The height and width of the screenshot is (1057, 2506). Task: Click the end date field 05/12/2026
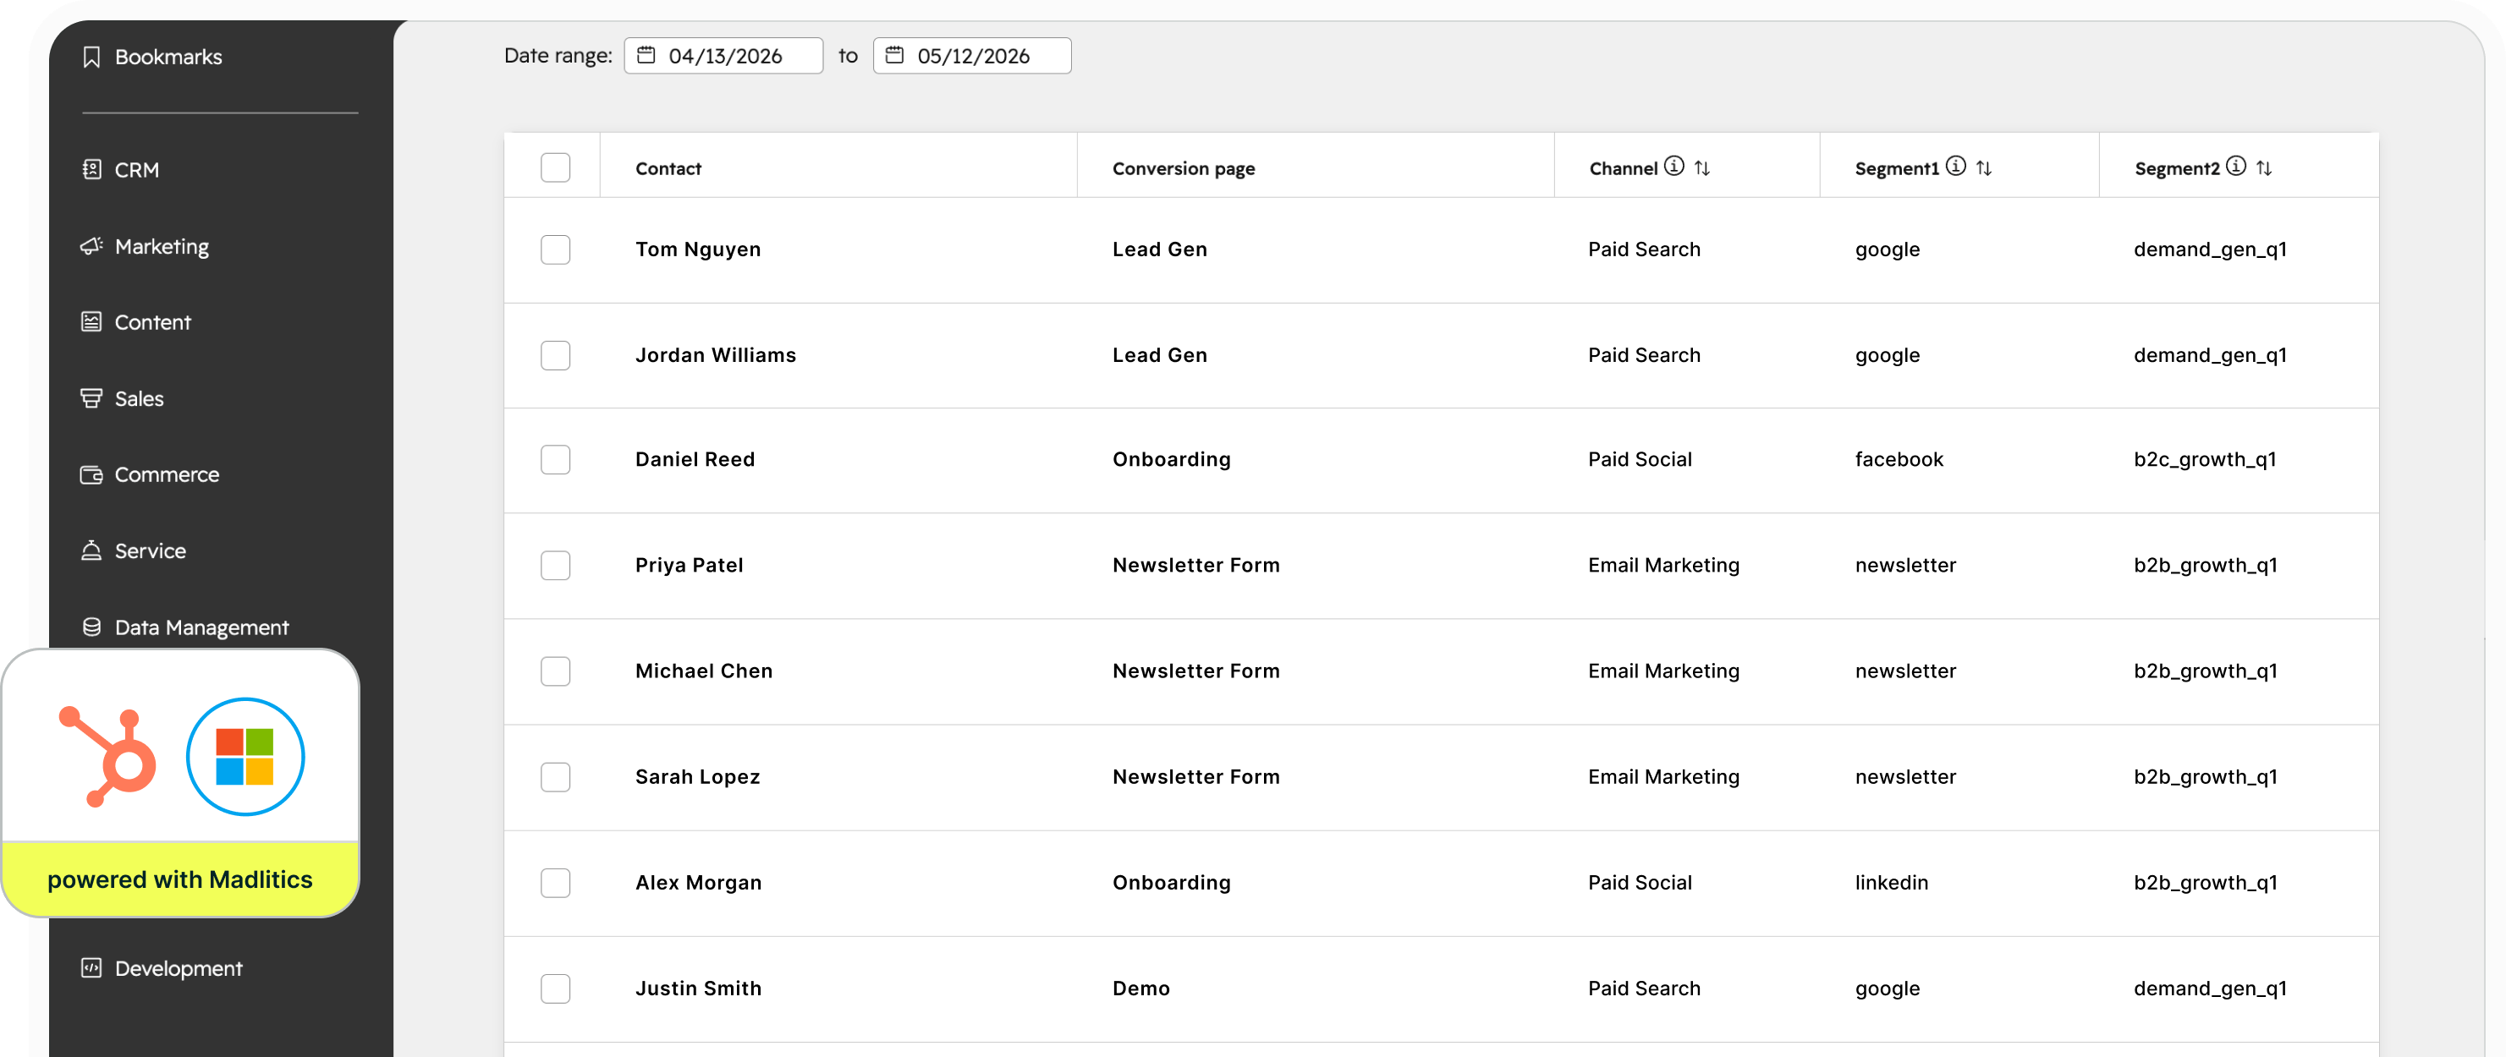coord(972,56)
